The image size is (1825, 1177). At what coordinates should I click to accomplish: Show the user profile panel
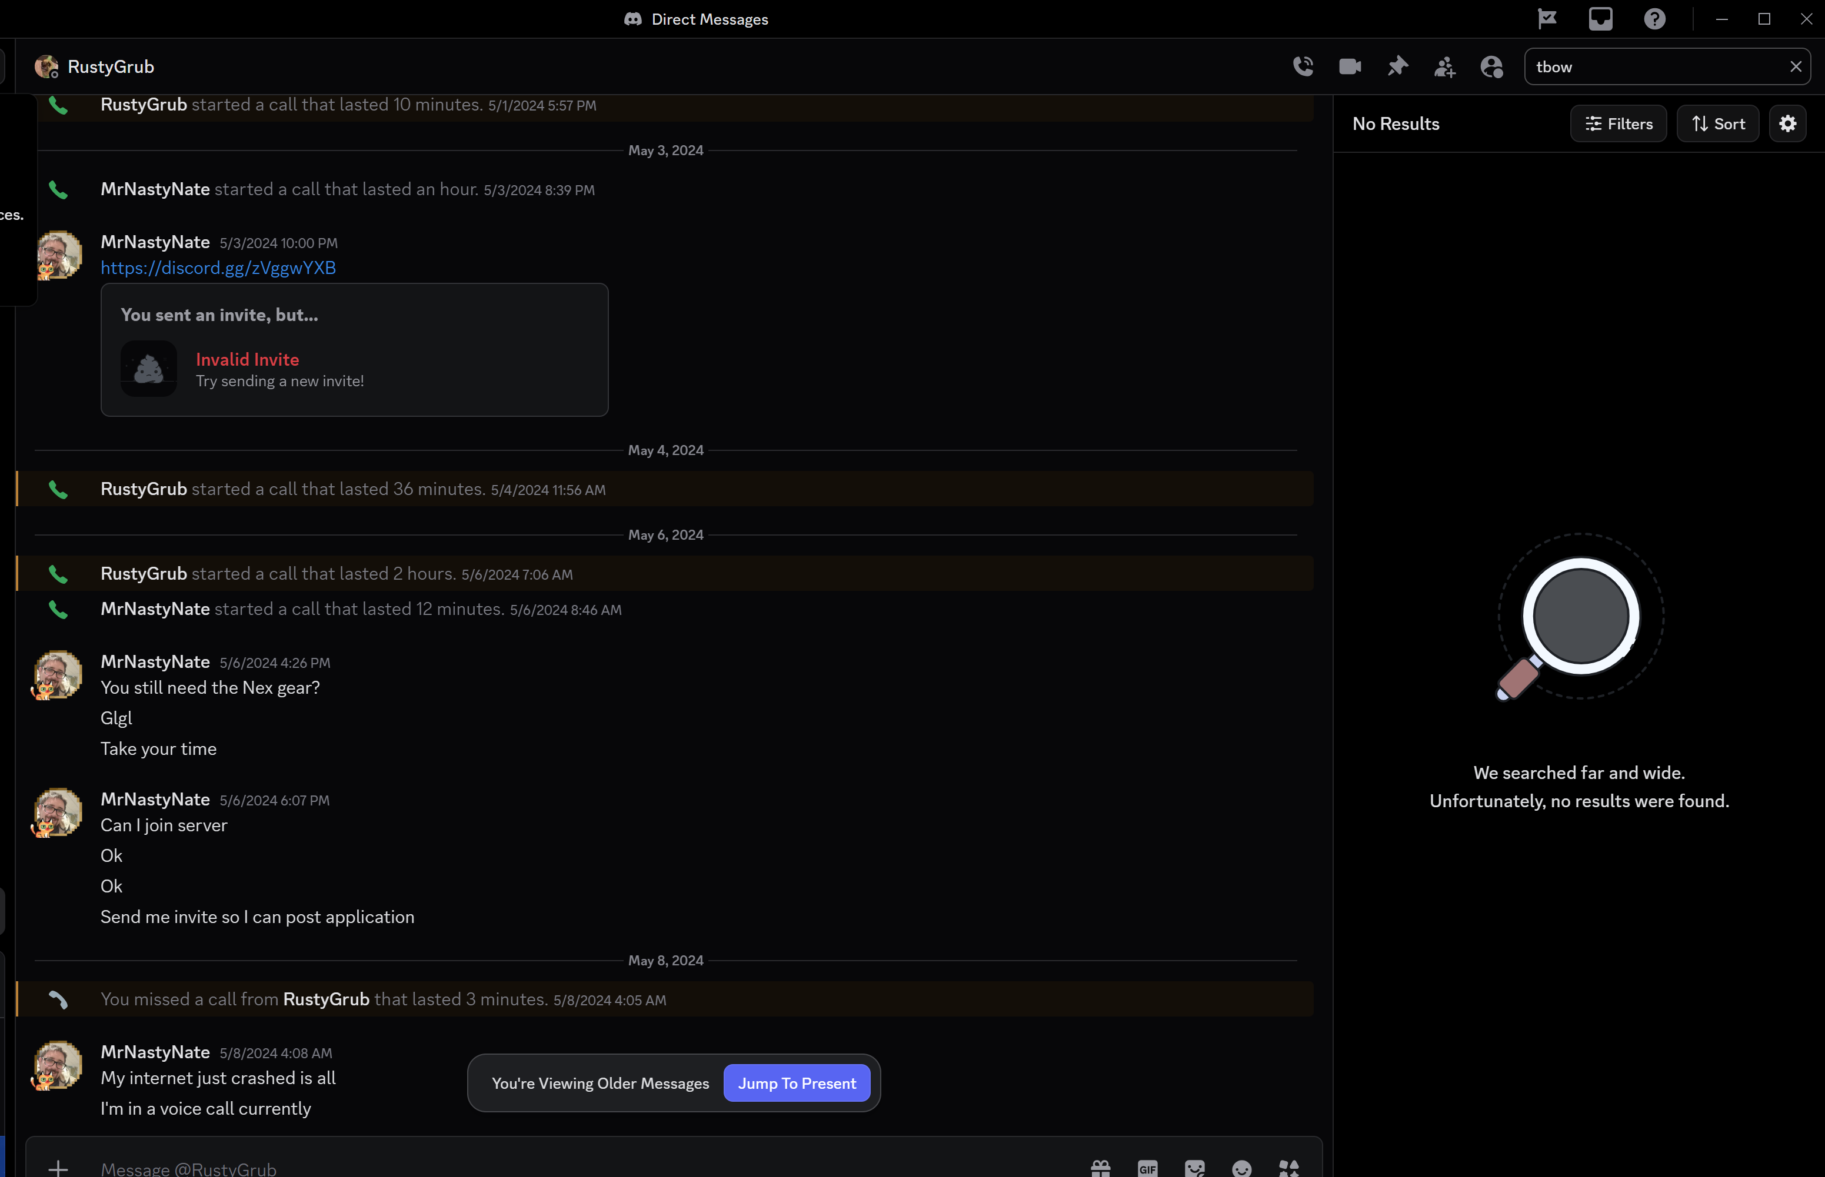pyautogui.click(x=1491, y=66)
